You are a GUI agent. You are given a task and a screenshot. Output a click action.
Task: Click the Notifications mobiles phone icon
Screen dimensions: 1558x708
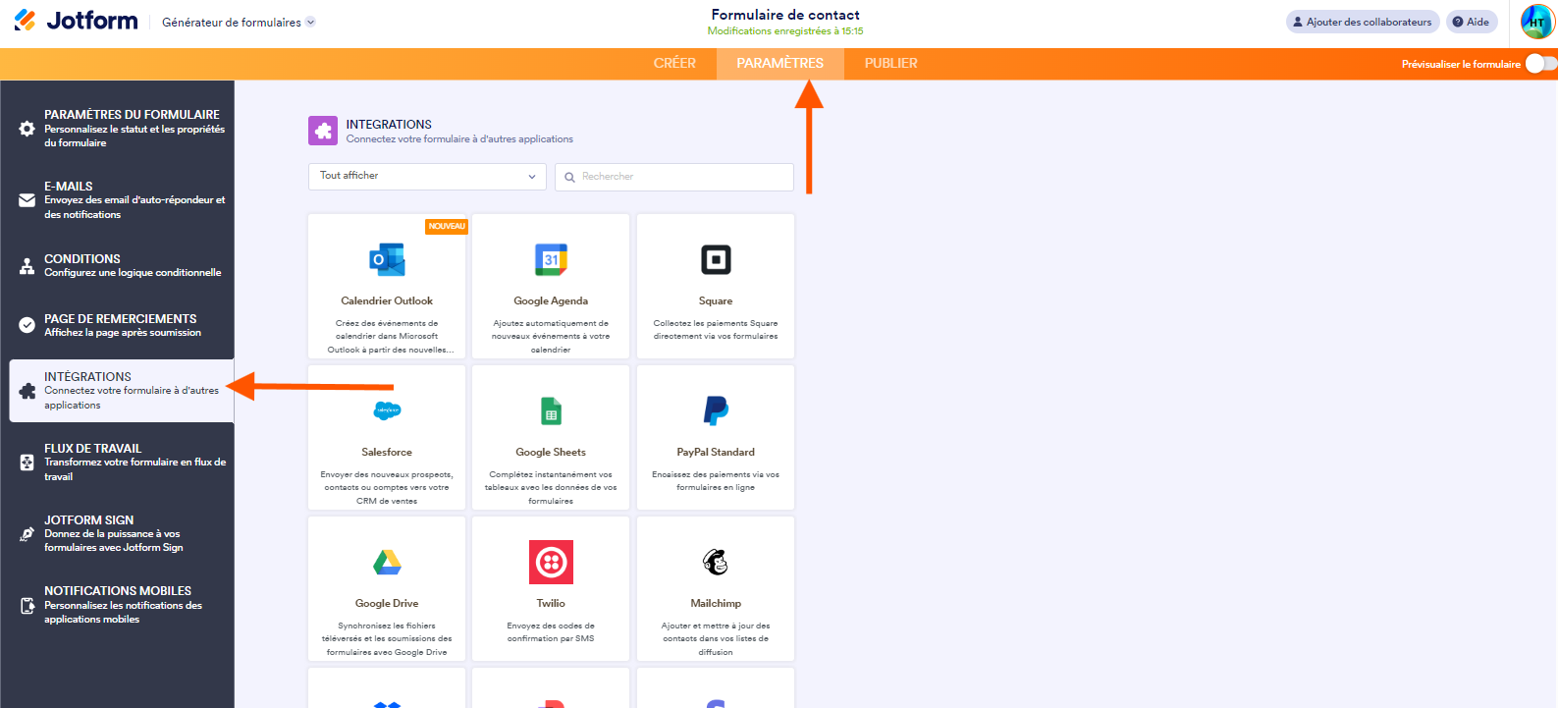pyautogui.click(x=27, y=605)
